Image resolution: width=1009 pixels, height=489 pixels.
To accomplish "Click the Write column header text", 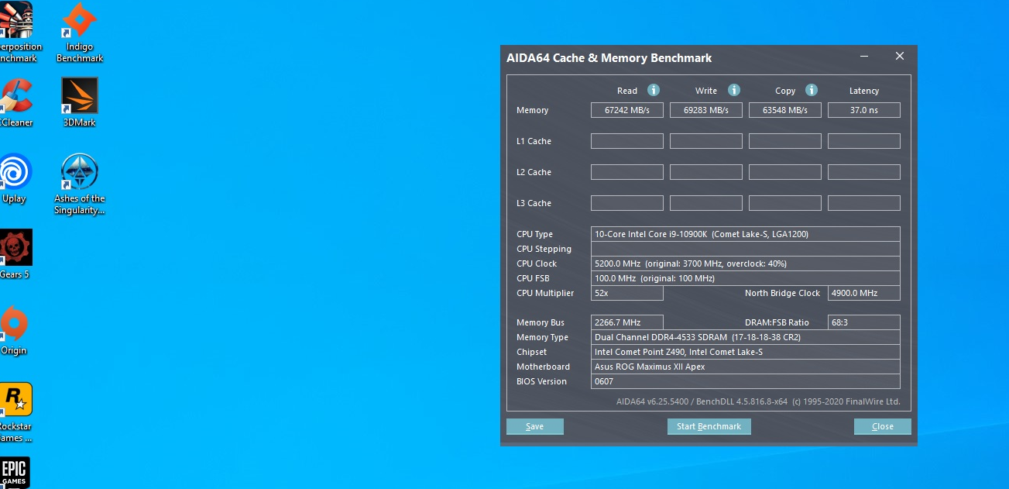I will (x=706, y=91).
